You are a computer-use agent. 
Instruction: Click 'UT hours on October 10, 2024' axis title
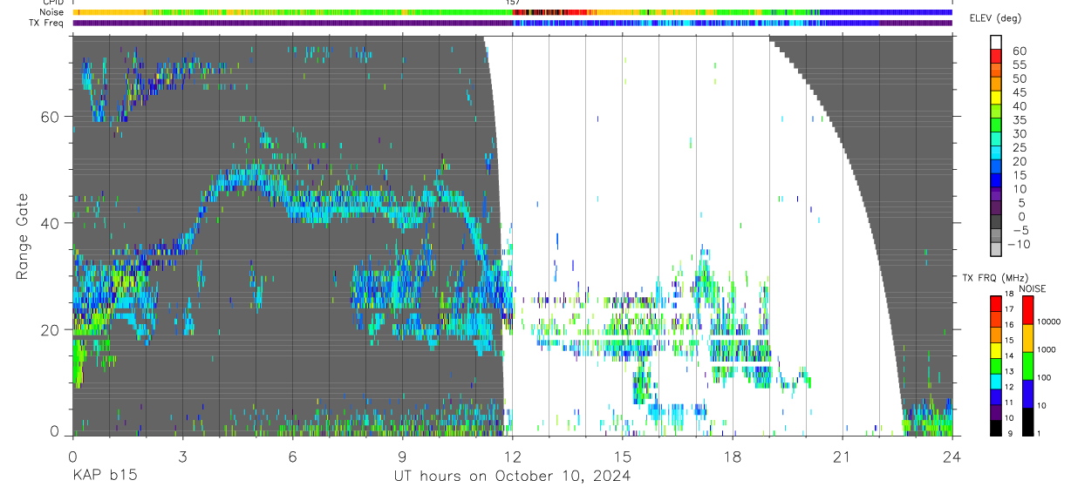coord(511,477)
